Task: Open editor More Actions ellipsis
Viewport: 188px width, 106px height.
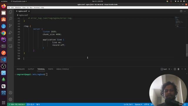Action: tap(185, 11)
